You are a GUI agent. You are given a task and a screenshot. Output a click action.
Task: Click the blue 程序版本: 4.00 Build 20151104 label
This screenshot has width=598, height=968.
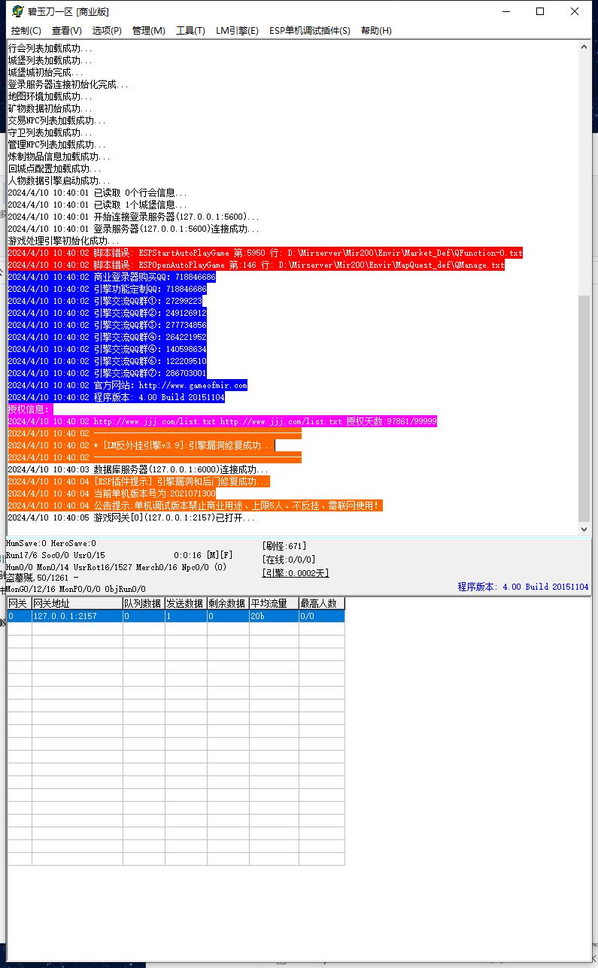tap(524, 587)
